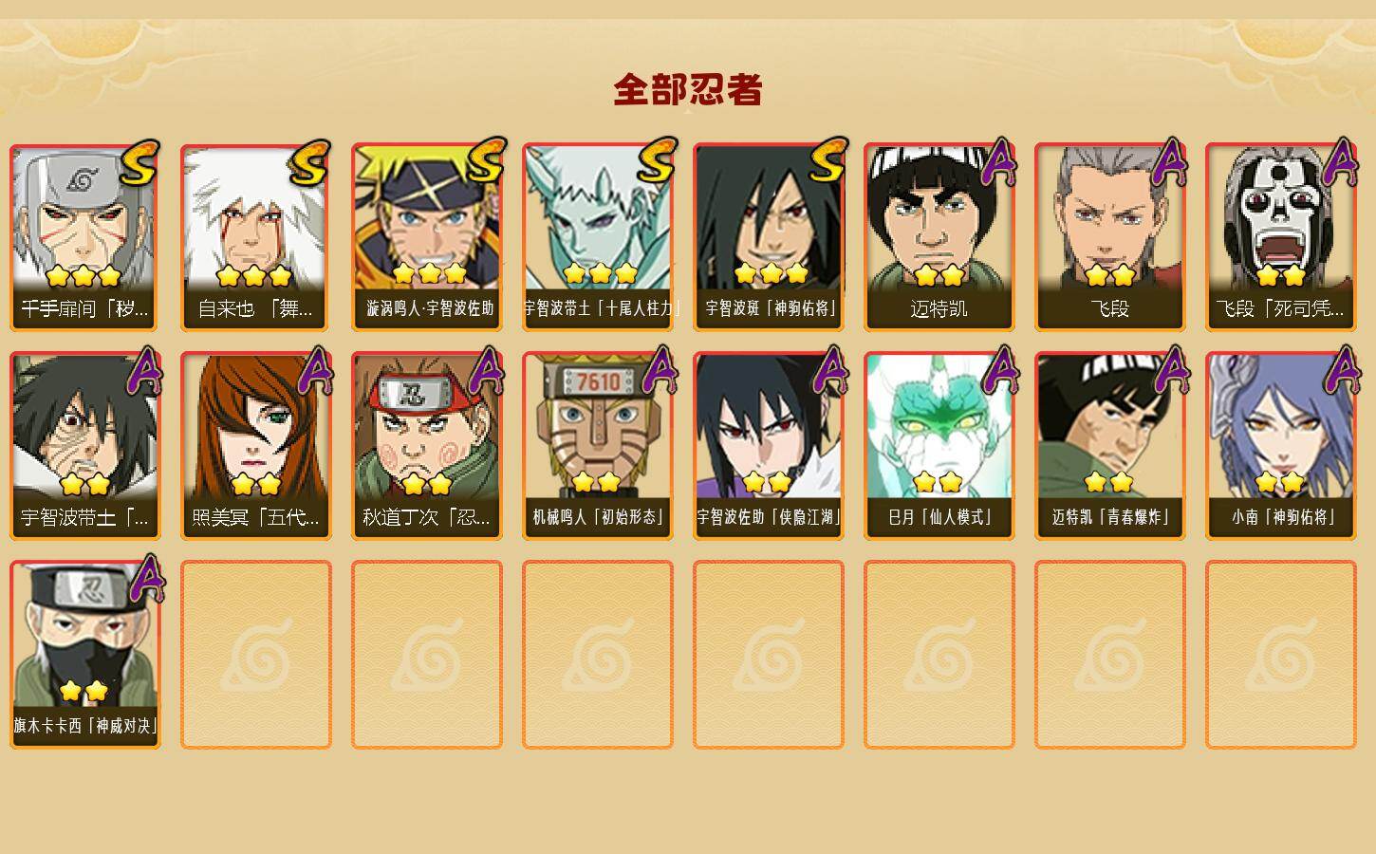Select the 宇智波佐助「侠隐江湖」 card

pos(769,446)
